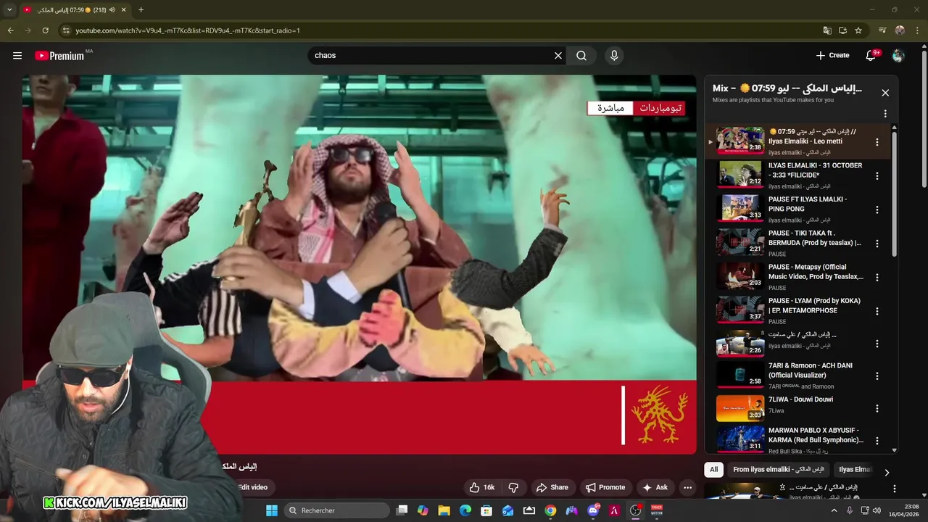
Task: Open options for 31 OCTOBER video
Action: click(877, 176)
